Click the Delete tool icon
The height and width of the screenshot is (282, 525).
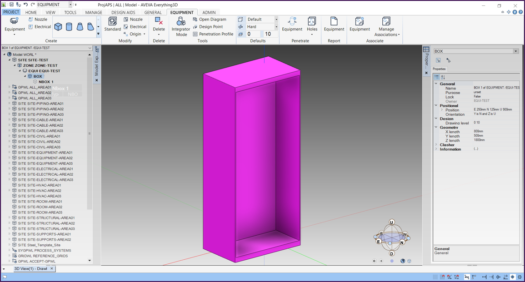point(159,21)
